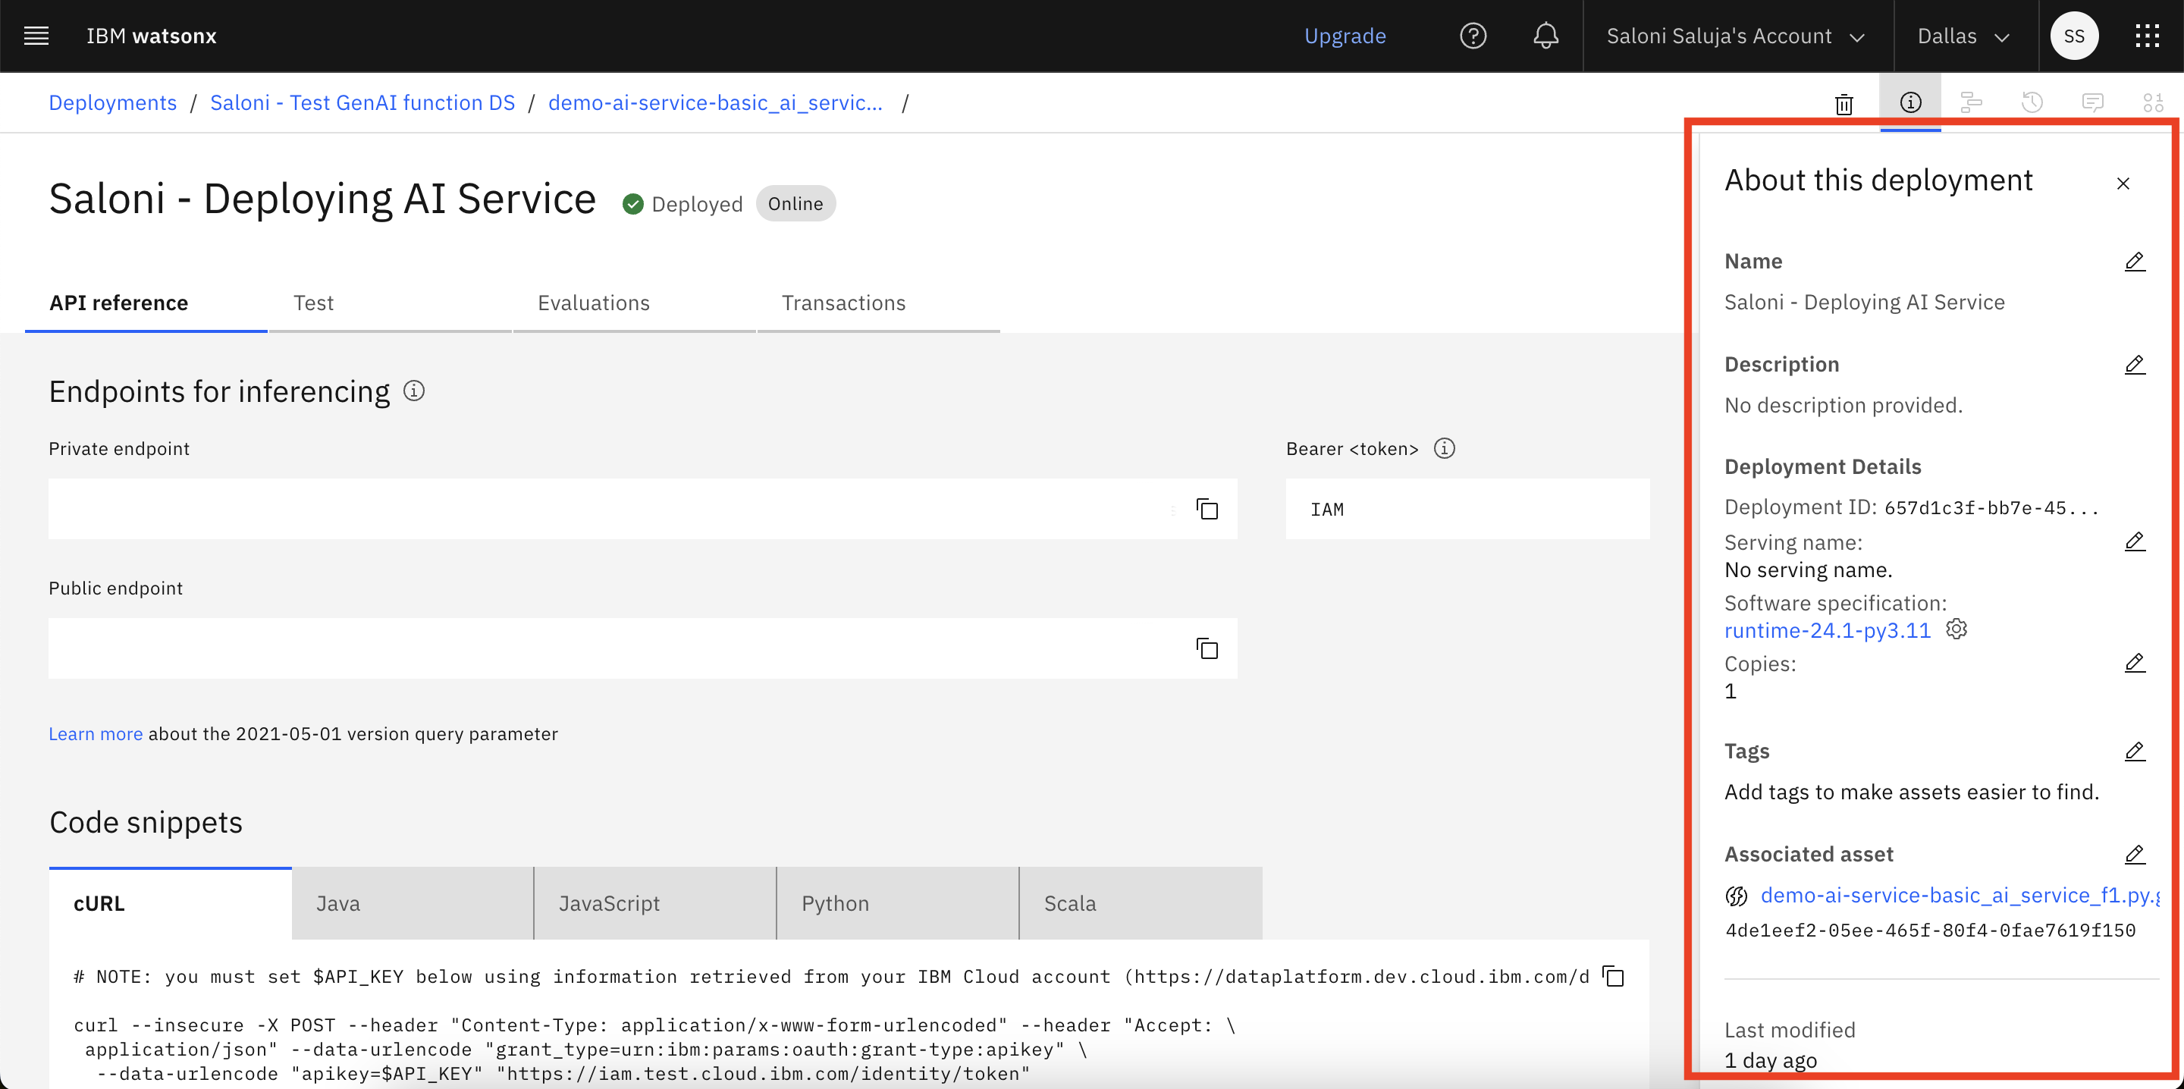Viewport: 2184px width, 1089px height.
Task: Open the notifications bell
Action: (x=1545, y=36)
